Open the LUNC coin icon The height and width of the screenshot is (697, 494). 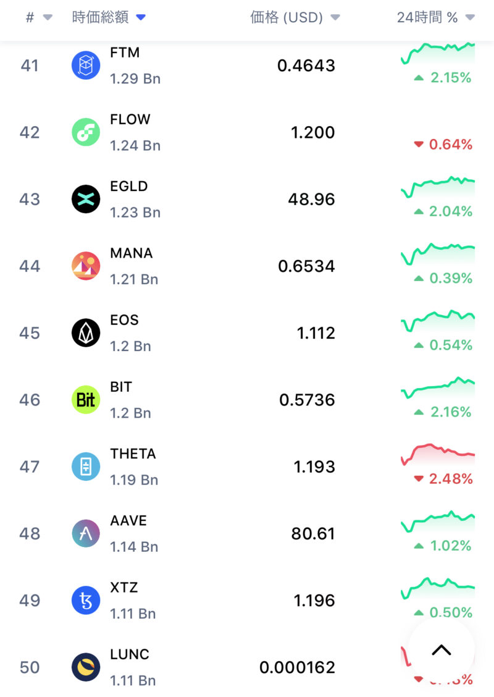[86, 667]
